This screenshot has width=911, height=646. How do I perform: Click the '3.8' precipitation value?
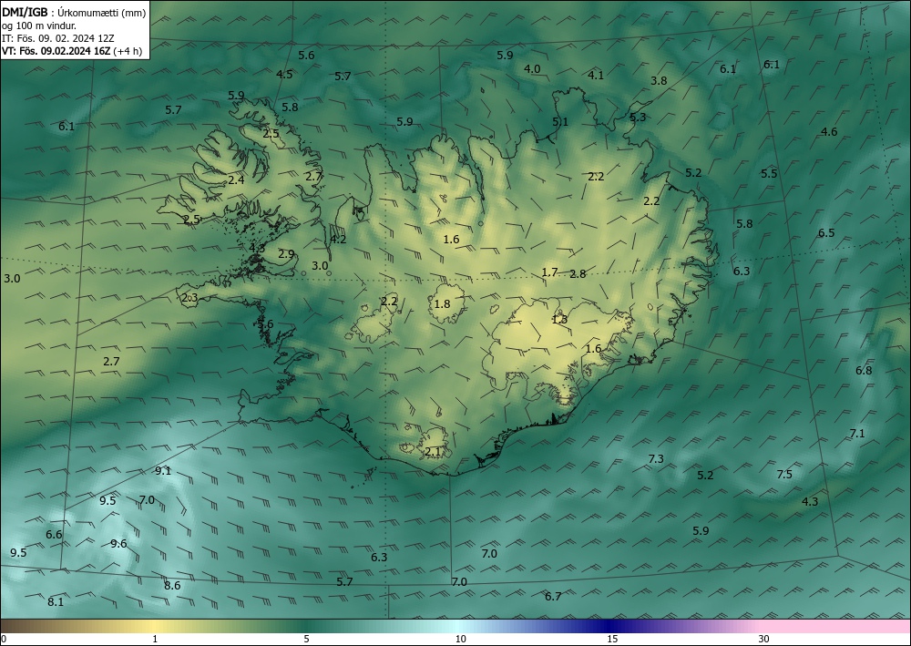[659, 81]
